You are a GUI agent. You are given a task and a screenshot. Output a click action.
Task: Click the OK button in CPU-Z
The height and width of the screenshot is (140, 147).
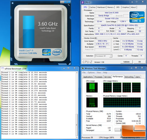pos(140,62)
